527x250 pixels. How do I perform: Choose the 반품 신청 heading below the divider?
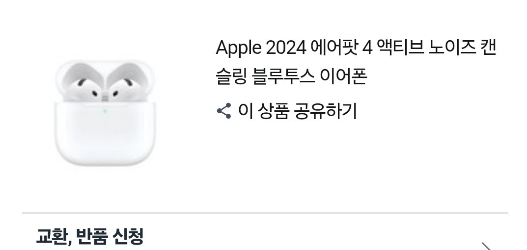110,236
